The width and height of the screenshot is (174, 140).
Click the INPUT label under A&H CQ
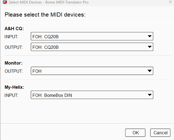click(x=11, y=36)
